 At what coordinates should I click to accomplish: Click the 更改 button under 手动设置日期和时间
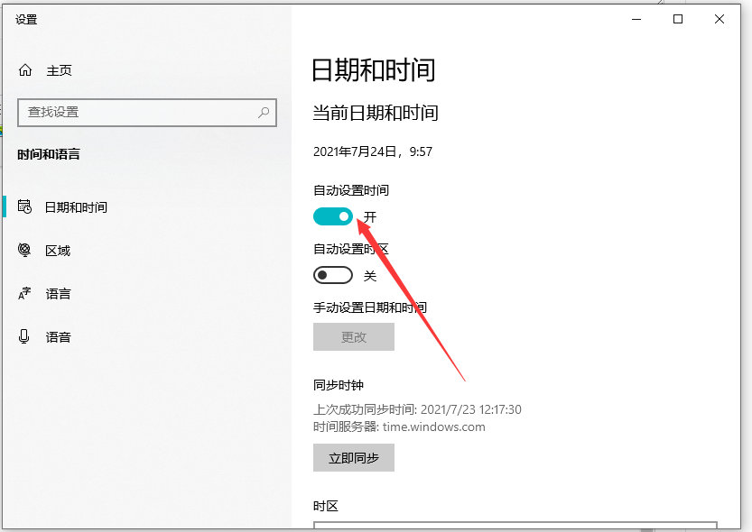[x=353, y=336]
